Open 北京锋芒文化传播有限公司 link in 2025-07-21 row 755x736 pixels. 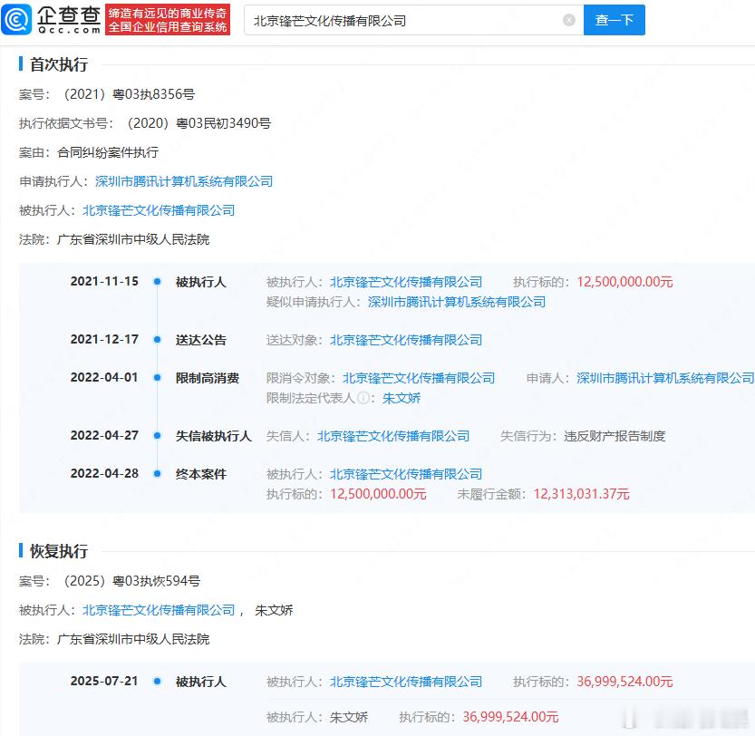pyautogui.click(x=406, y=682)
